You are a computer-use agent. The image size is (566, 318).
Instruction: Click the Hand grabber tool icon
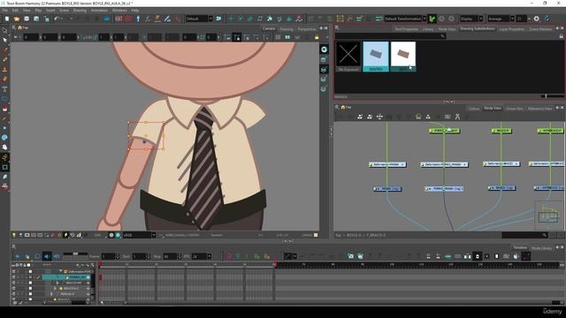click(4, 148)
